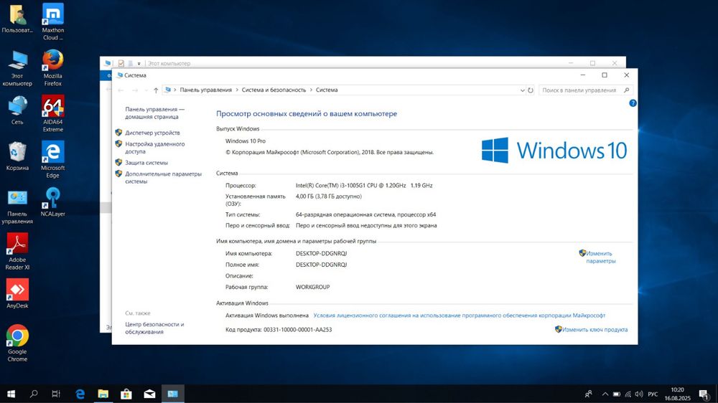This screenshot has width=718, height=403.
Task: Open Task View on the taskbar
Action: click(56, 394)
